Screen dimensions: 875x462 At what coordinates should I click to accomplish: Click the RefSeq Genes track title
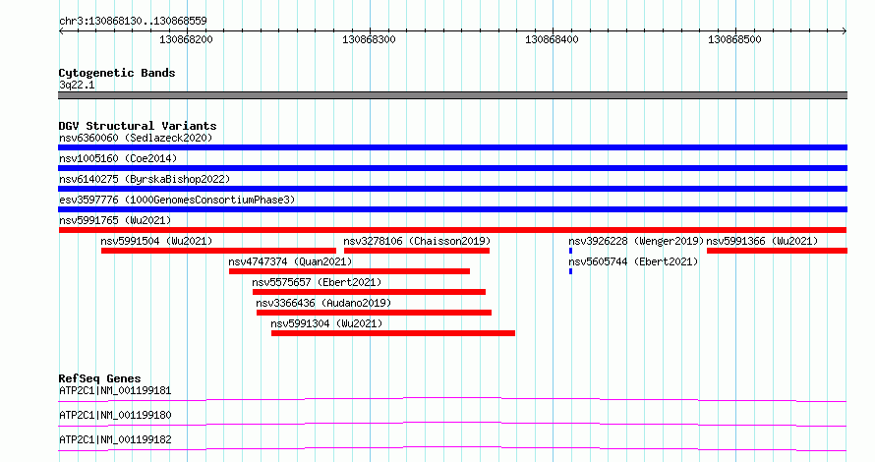tap(99, 378)
